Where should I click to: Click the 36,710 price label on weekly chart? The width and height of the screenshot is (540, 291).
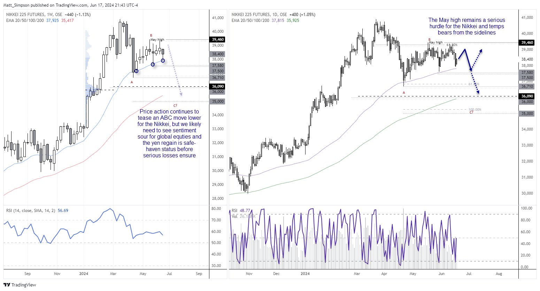click(218, 78)
